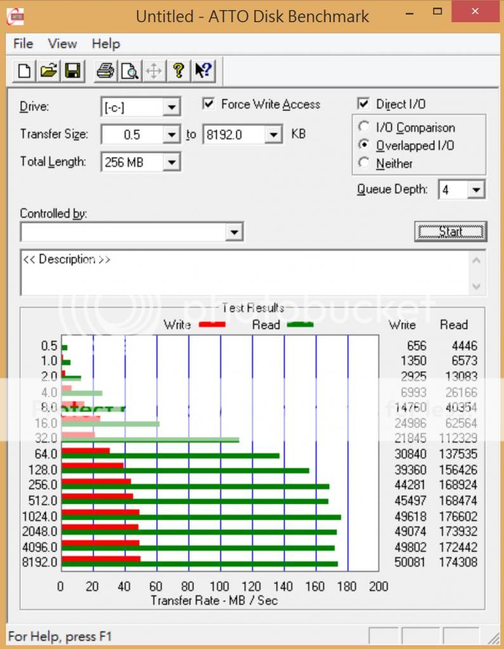Click the Open folder toolbar icon
Image resolution: width=504 pixels, height=649 pixels.
click(49, 71)
